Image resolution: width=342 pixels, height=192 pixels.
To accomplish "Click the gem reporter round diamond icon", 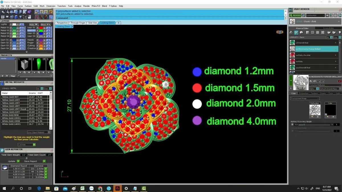I will coord(5,167).
